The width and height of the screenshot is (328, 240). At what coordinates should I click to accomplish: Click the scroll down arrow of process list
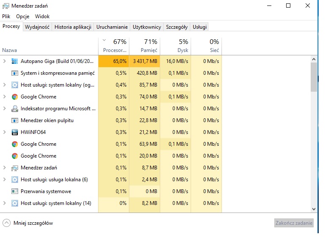pos(314,209)
